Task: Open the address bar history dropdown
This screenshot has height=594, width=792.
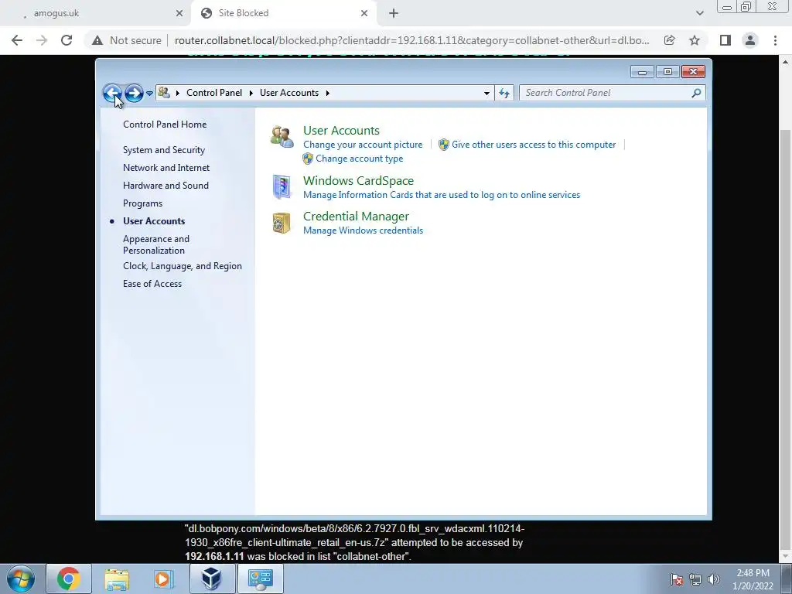Action: [486, 93]
